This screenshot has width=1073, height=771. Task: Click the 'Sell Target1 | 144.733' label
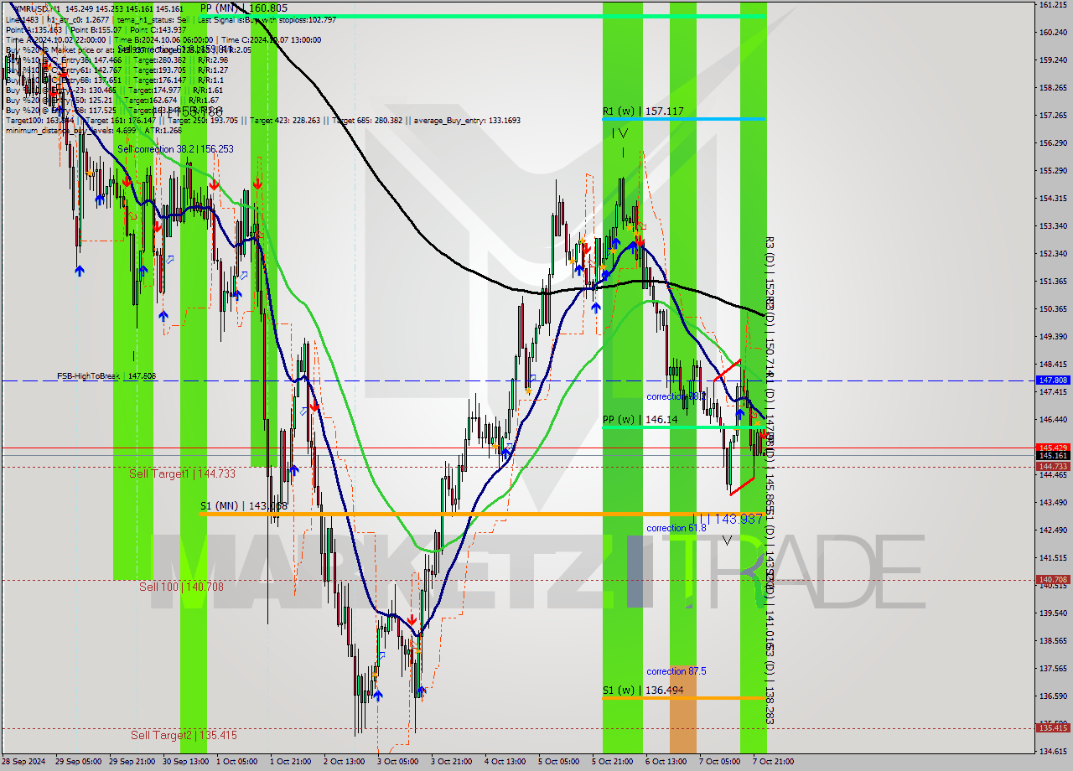tap(182, 473)
